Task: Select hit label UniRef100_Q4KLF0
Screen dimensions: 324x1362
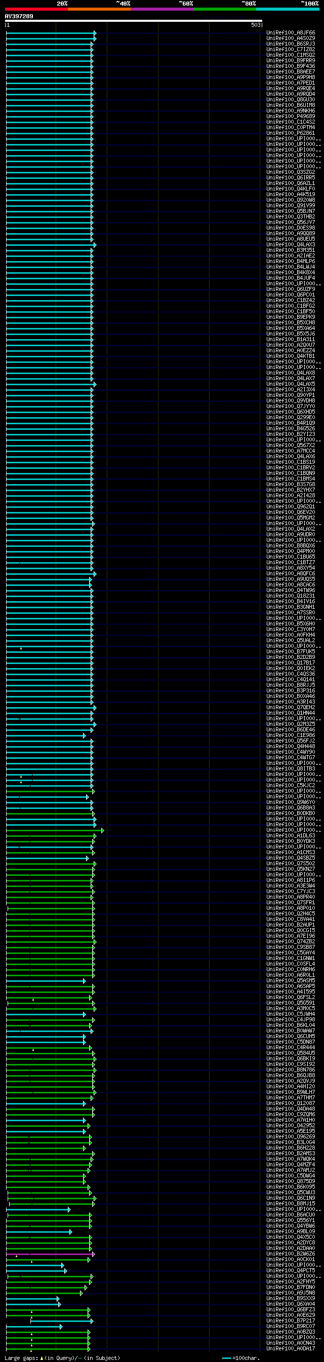Action: tap(291, 189)
